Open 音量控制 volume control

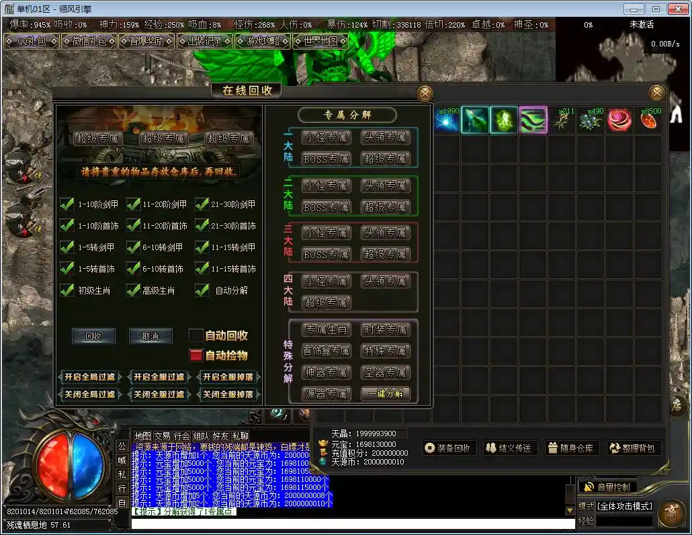[x=608, y=487]
